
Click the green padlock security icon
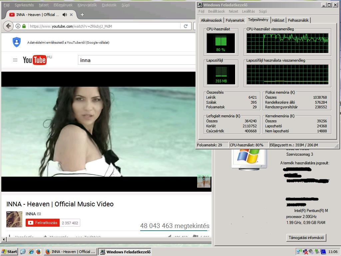pos(24,26)
